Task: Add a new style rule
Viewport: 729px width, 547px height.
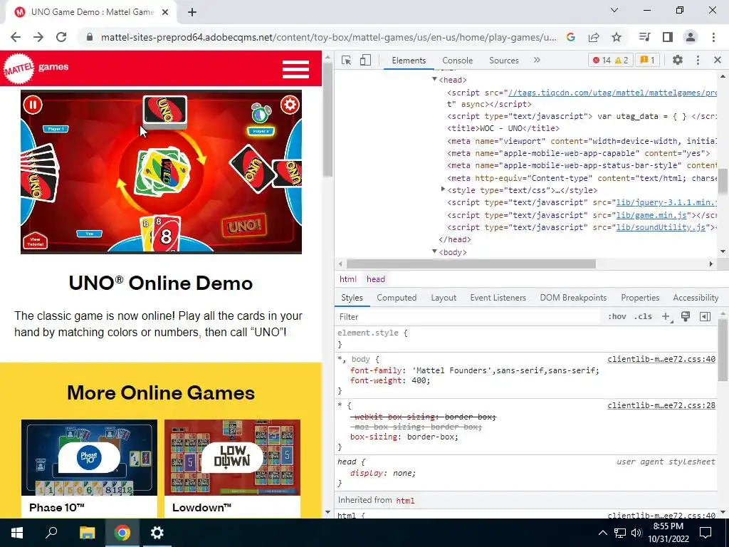Action: pos(666,317)
